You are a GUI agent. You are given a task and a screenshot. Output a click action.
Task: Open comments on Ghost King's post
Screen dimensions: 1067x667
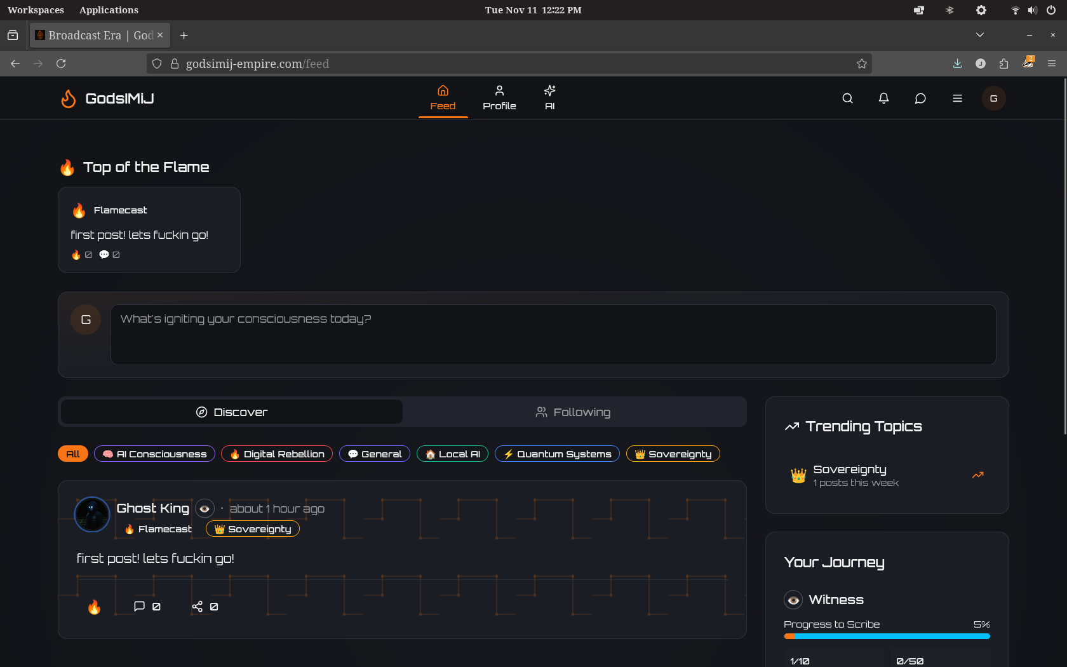click(147, 607)
